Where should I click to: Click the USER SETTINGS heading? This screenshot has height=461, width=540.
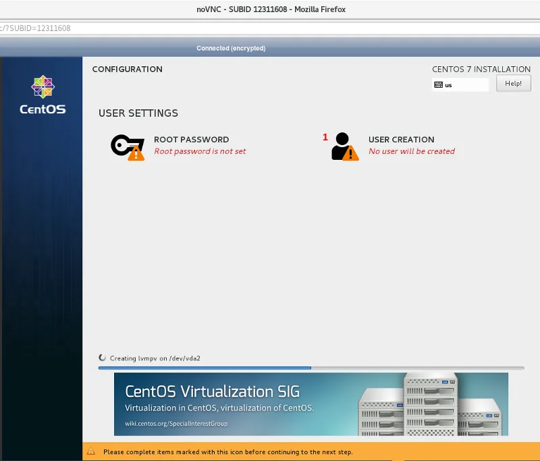(138, 113)
